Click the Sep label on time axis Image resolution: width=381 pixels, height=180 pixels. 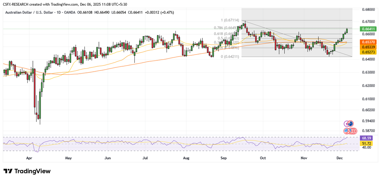(x=224, y=159)
